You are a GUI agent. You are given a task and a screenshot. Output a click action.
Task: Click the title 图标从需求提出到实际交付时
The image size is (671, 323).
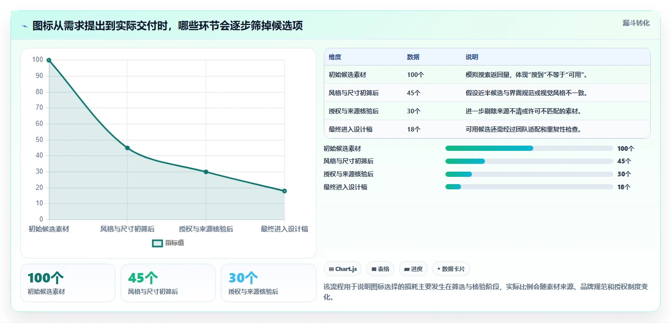click(168, 26)
